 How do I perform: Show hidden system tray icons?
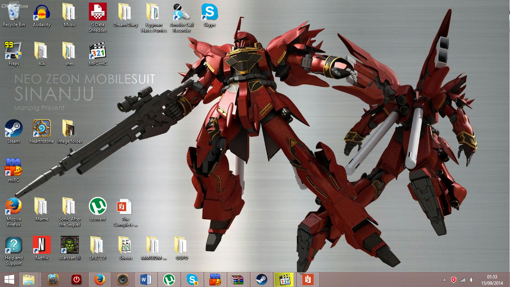coord(444,280)
